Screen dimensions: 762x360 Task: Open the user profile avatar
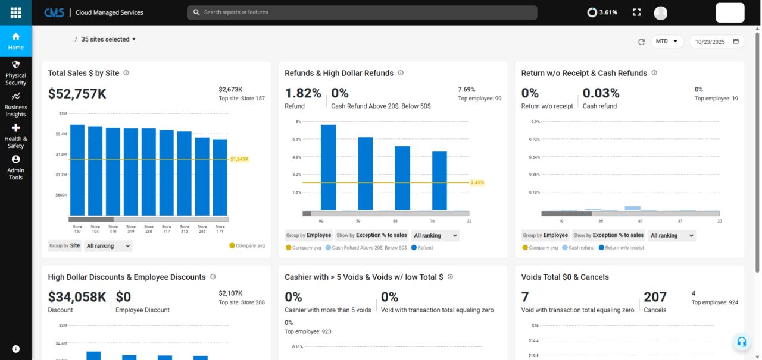tap(660, 12)
